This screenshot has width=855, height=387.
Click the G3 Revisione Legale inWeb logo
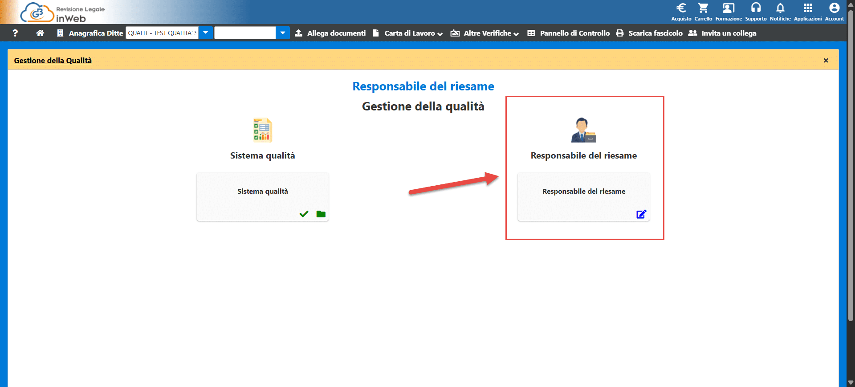[62, 12]
